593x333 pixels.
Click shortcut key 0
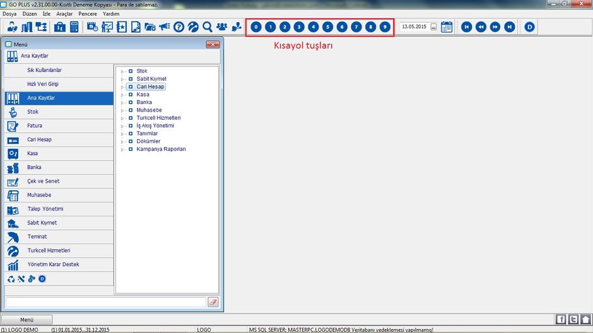(256, 27)
